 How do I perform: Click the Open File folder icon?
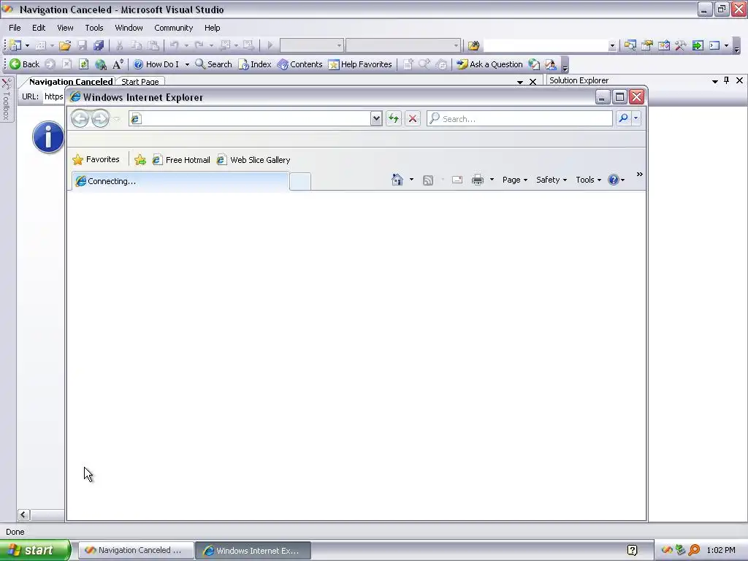65,45
